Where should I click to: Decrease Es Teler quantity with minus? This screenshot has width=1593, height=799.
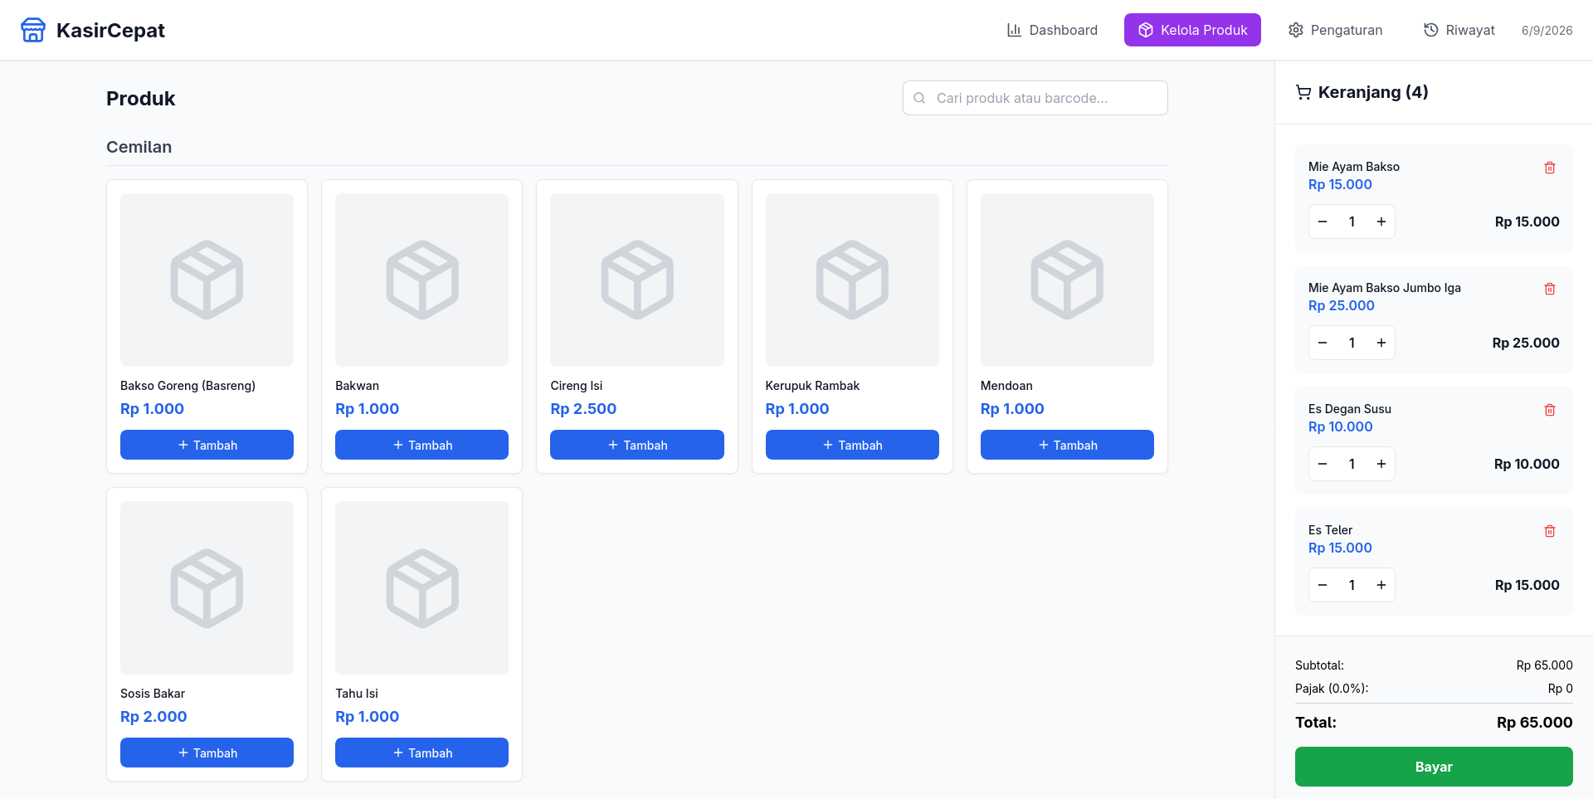(x=1323, y=585)
